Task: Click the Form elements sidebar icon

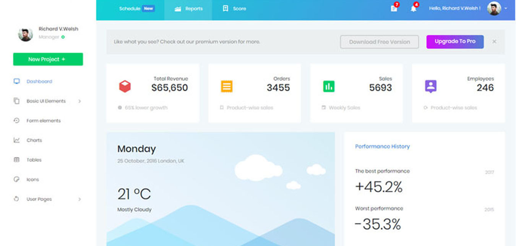Action: pos(16,121)
